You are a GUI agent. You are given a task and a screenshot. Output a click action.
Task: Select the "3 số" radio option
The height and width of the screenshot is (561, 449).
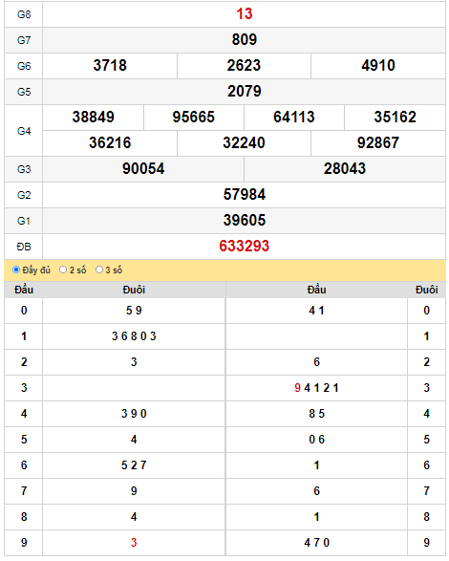(99, 270)
